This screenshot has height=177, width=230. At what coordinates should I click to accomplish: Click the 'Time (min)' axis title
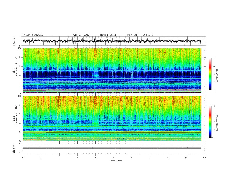pyautogui.click(x=116, y=161)
